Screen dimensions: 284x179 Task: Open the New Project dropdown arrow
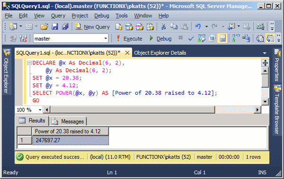click(x=21, y=26)
